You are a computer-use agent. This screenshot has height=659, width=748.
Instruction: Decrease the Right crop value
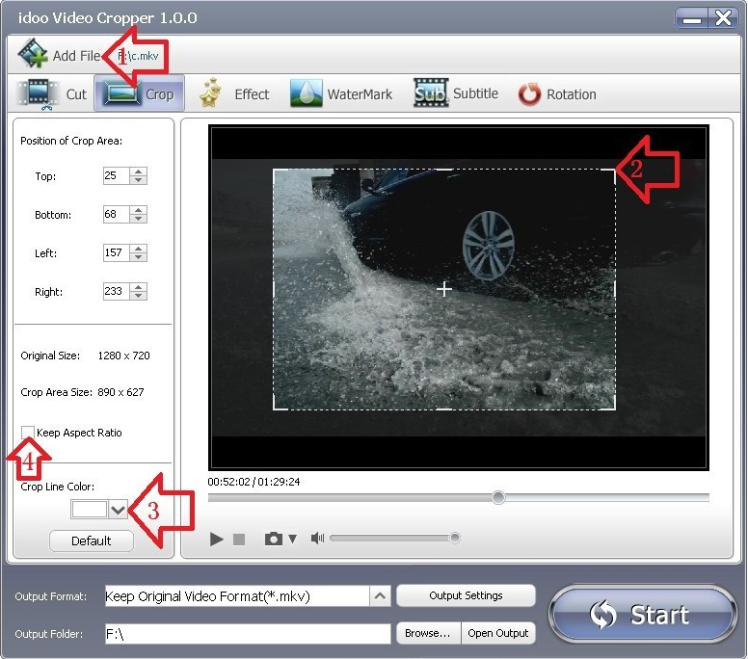click(x=139, y=296)
